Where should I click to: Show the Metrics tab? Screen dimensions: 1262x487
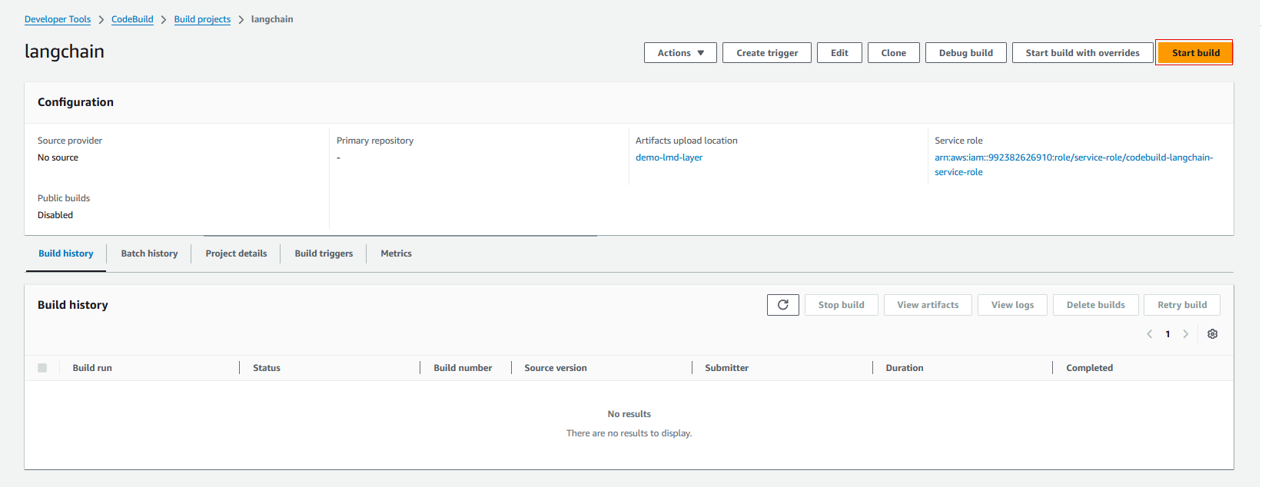(x=396, y=253)
